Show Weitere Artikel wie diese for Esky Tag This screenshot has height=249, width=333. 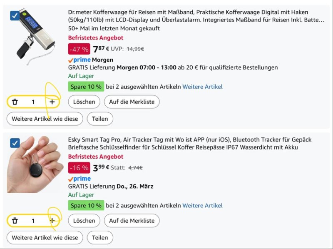pyautogui.click(x=45, y=238)
